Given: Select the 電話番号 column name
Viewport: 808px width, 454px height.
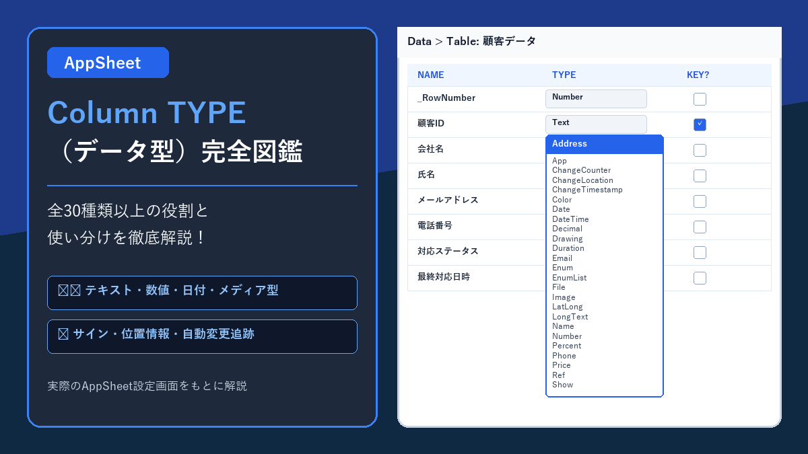Looking at the screenshot, I should pyautogui.click(x=435, y=226).
